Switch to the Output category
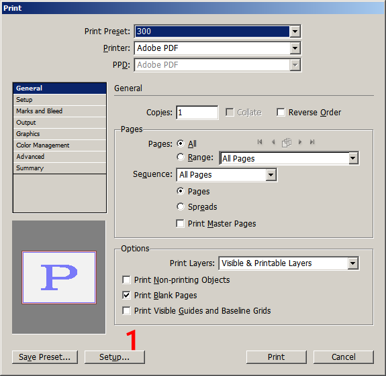This screenshot has height=376, width=386. pos(60,123)
